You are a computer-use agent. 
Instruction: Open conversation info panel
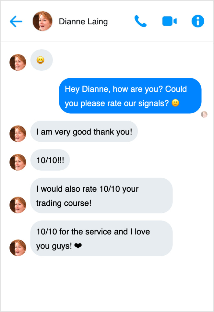198,21
